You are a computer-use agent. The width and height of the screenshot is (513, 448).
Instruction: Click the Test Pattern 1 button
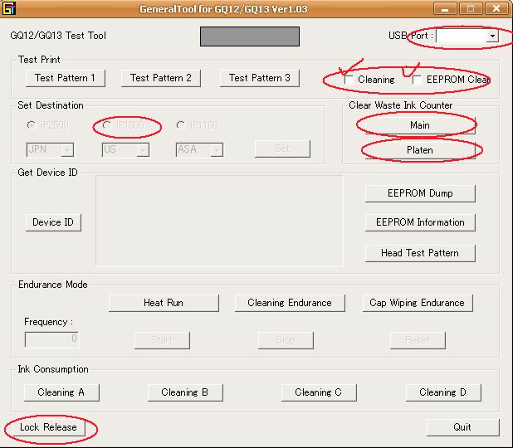point(65,78)
